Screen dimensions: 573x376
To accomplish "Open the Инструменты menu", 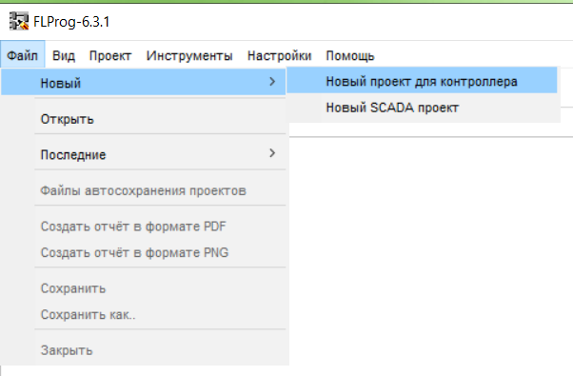I will [x=189, y=55].
